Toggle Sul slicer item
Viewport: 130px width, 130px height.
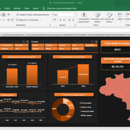[21, 49]
